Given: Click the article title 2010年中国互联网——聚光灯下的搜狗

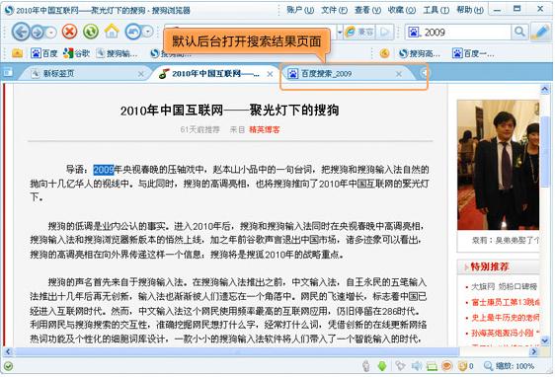Looking at the screenshot, I should click(x=229, y=111).
